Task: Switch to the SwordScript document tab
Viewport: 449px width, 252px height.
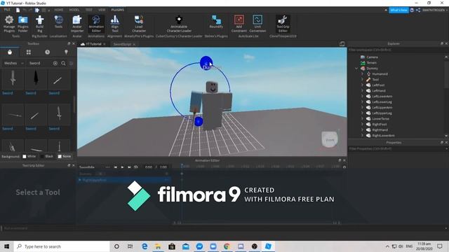Action: click(x=122, y=44)
